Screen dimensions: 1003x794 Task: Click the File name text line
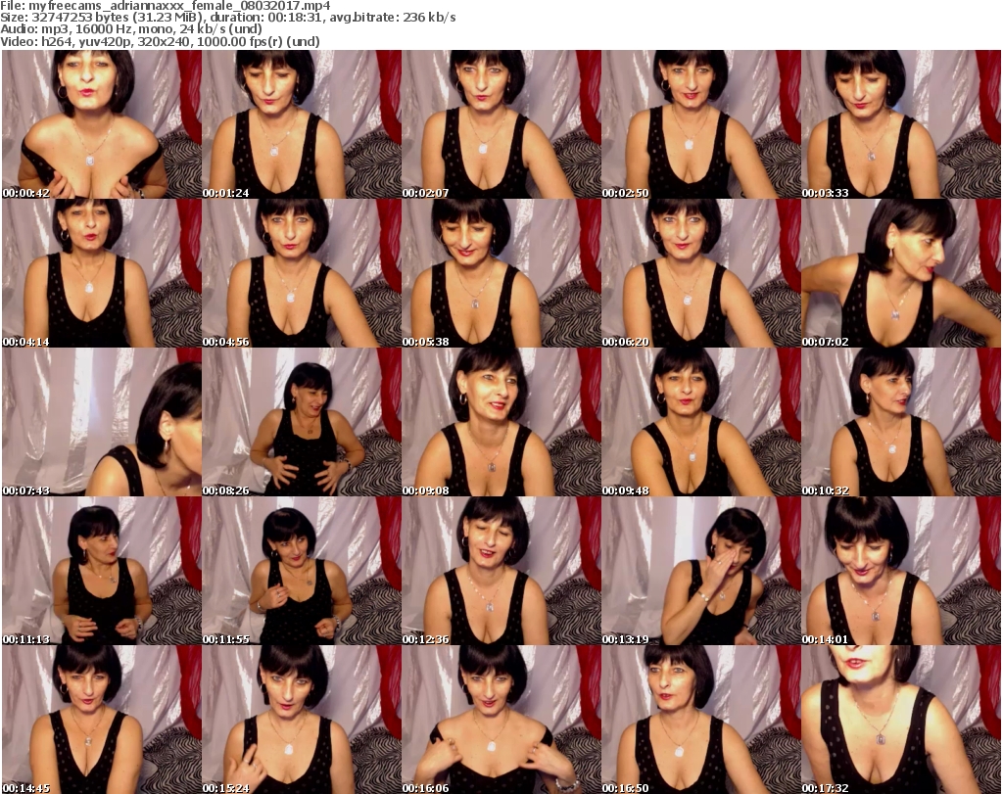165,6
